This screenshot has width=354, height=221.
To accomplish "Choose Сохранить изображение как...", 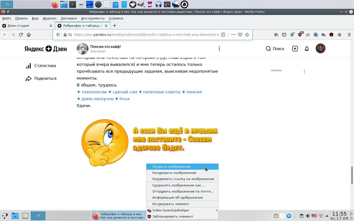I will click(182, 185).
